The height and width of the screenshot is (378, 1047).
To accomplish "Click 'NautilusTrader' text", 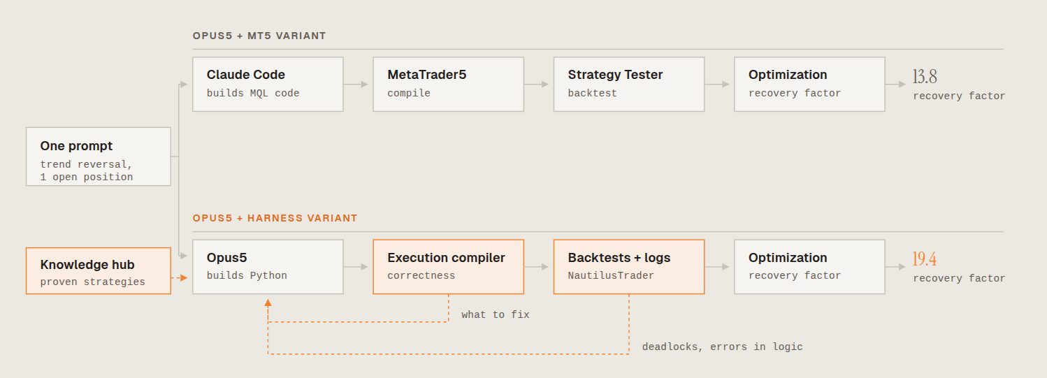I will (611, 276).
